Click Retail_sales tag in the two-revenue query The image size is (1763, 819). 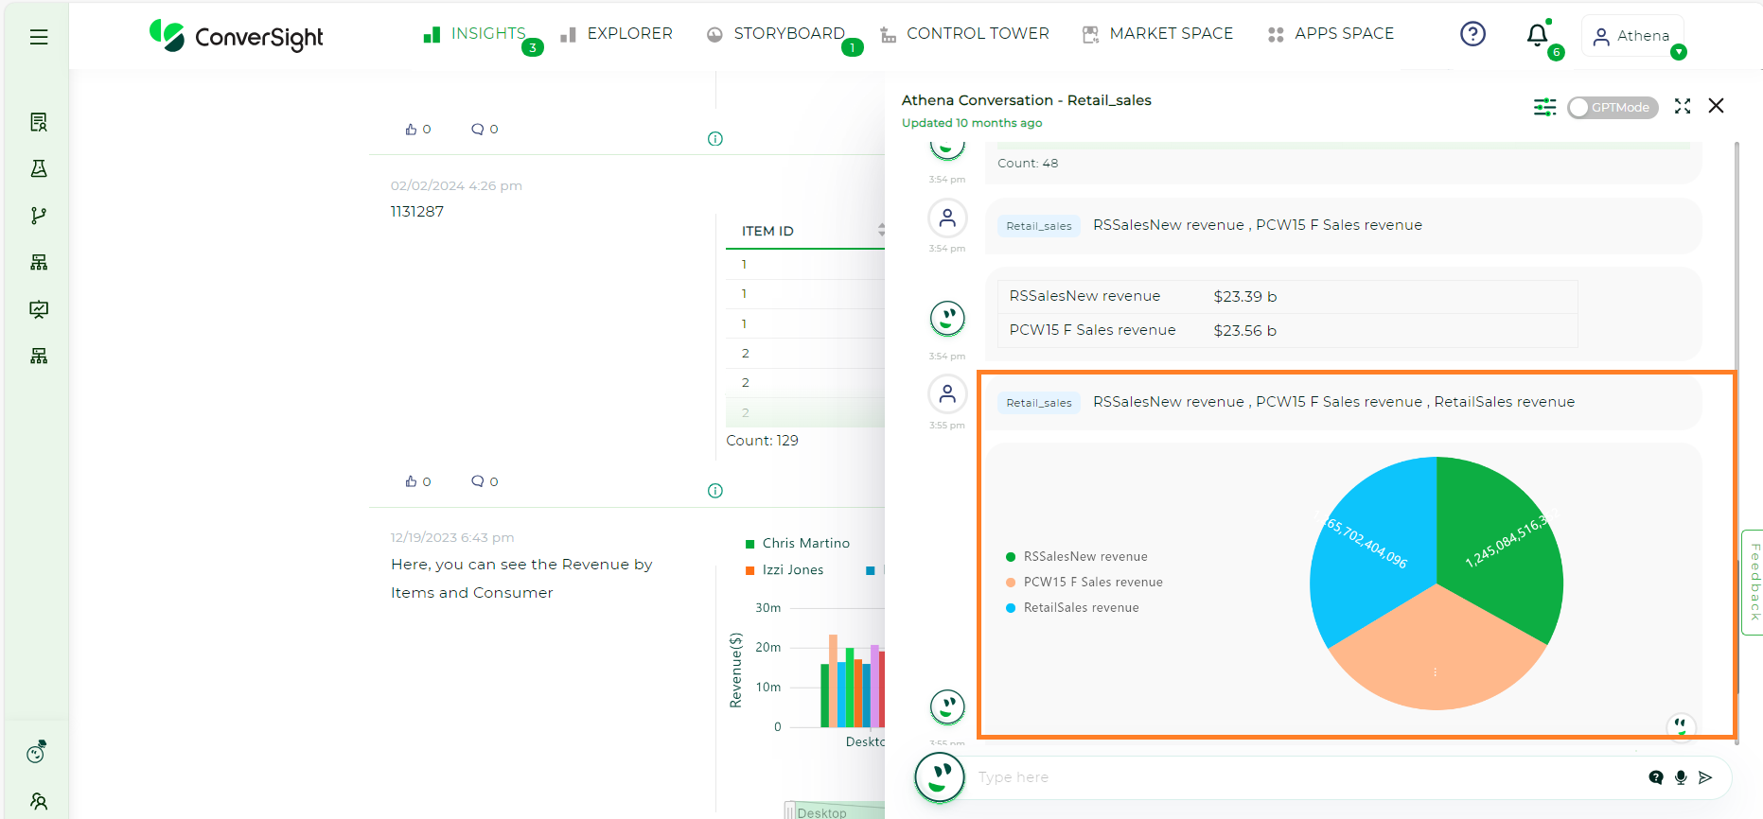click(x=1039, y=226)
